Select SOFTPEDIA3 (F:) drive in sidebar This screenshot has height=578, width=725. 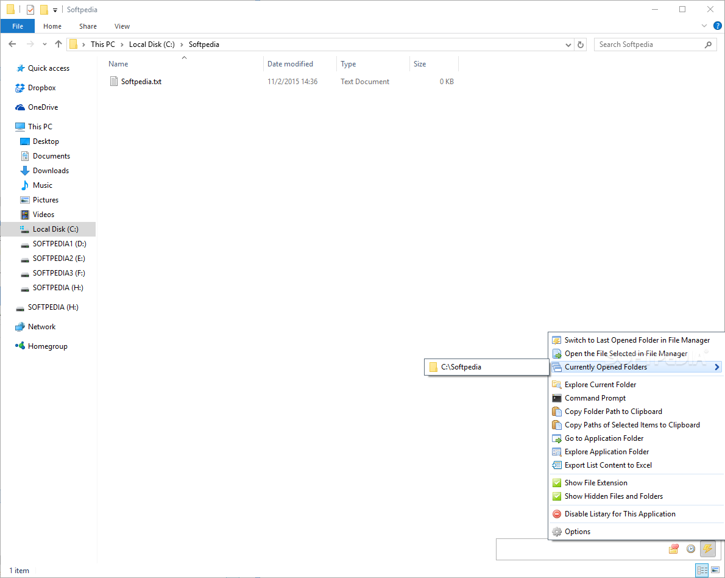[58, 273]
